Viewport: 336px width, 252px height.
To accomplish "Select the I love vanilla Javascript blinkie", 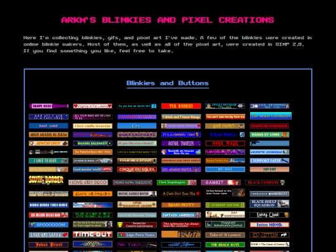I will pyautogui.click(x=93, y=126).
